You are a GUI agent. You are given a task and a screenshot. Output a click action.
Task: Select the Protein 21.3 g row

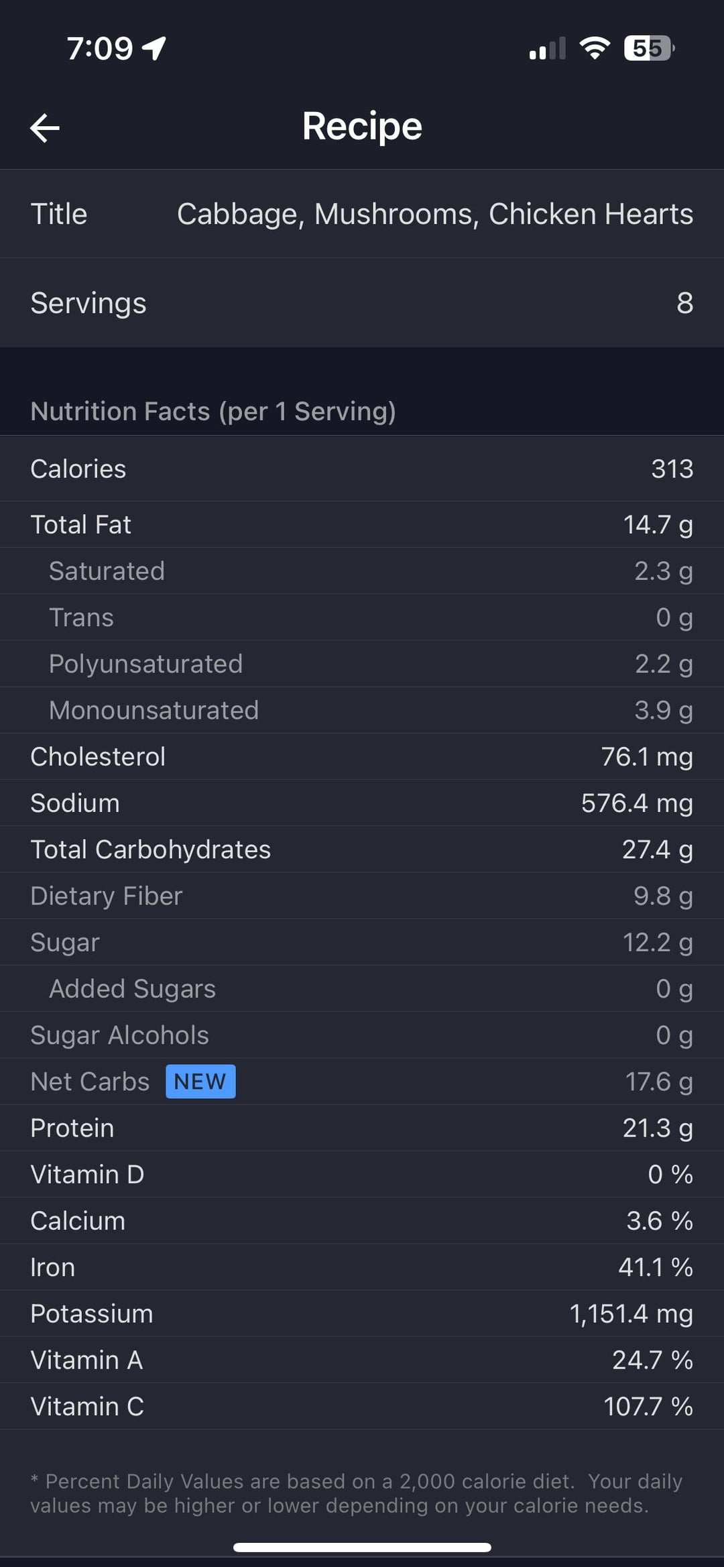point(362,1128)
